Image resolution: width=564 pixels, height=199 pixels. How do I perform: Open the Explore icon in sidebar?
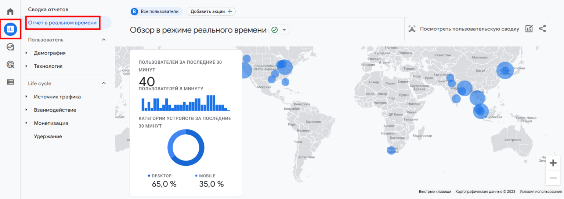10,47
